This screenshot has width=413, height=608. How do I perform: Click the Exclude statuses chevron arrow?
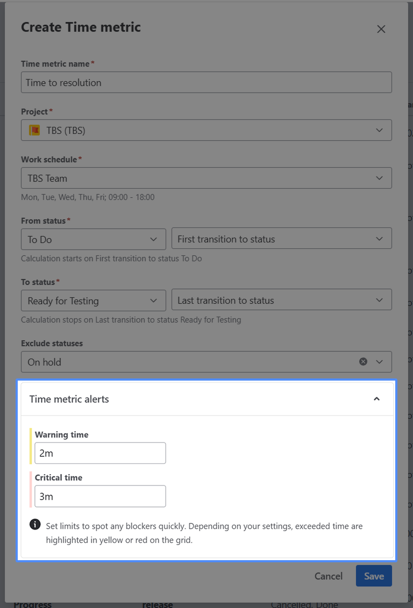point(379,362)
